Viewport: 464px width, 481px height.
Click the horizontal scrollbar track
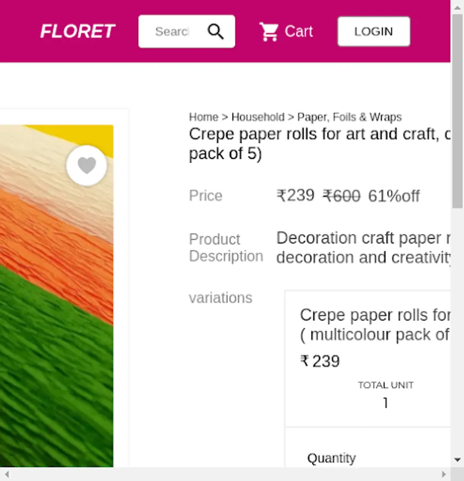point(225,474)
